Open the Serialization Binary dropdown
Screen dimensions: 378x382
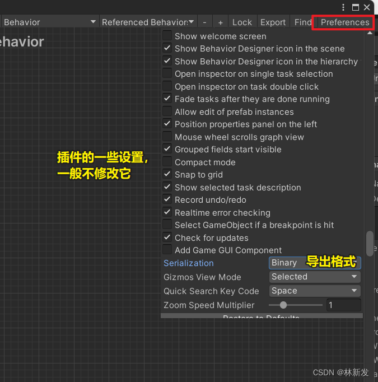[x=315, y=263]
